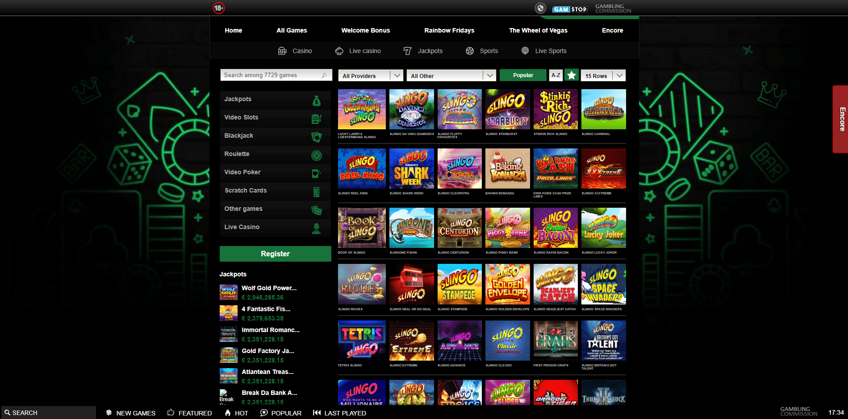Open LAST PLAYED in bottom bar

click(339, 413)
